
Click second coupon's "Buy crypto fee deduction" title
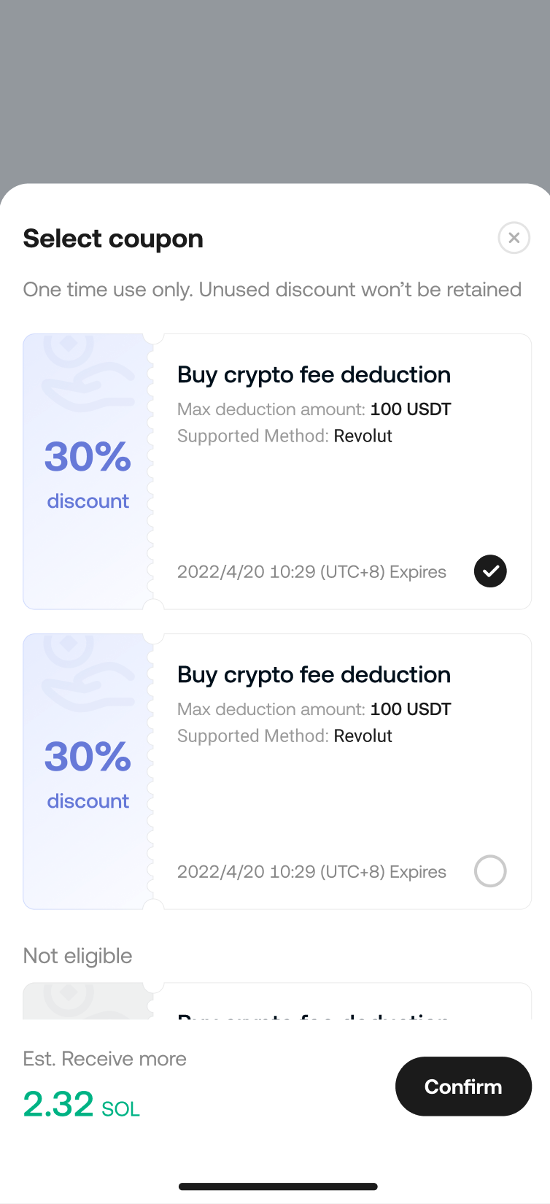click(x=314, y=675)
